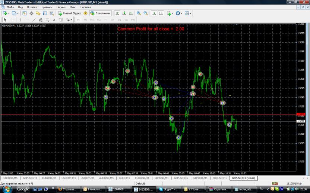Switch chart to Candlesticks mode
This screenshot has width=310, height=193.
coord(124,13)
